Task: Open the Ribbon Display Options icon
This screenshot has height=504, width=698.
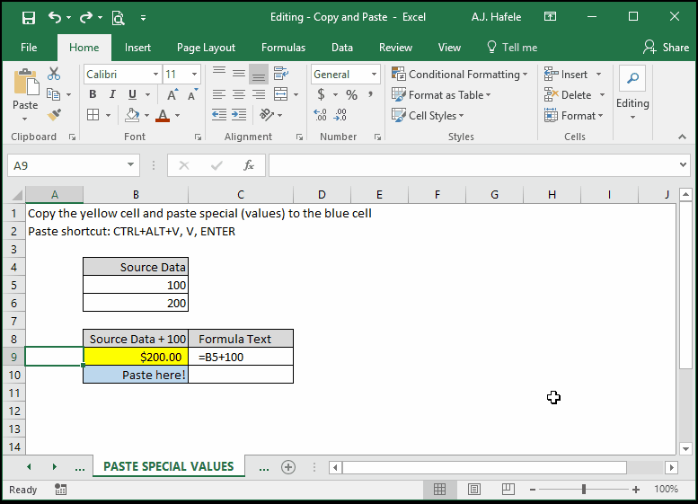Action: click(550, 17)
